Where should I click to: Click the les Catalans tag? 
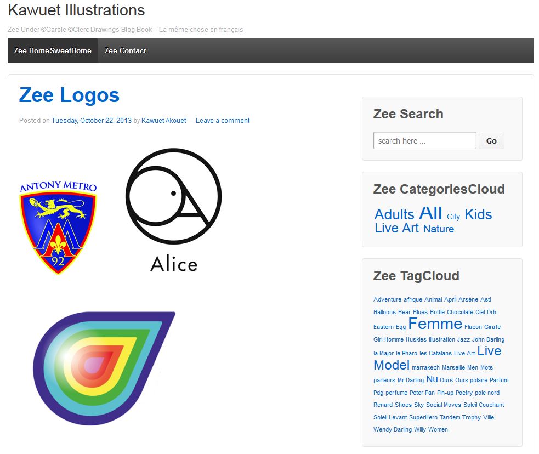click(x=435, y=353)
